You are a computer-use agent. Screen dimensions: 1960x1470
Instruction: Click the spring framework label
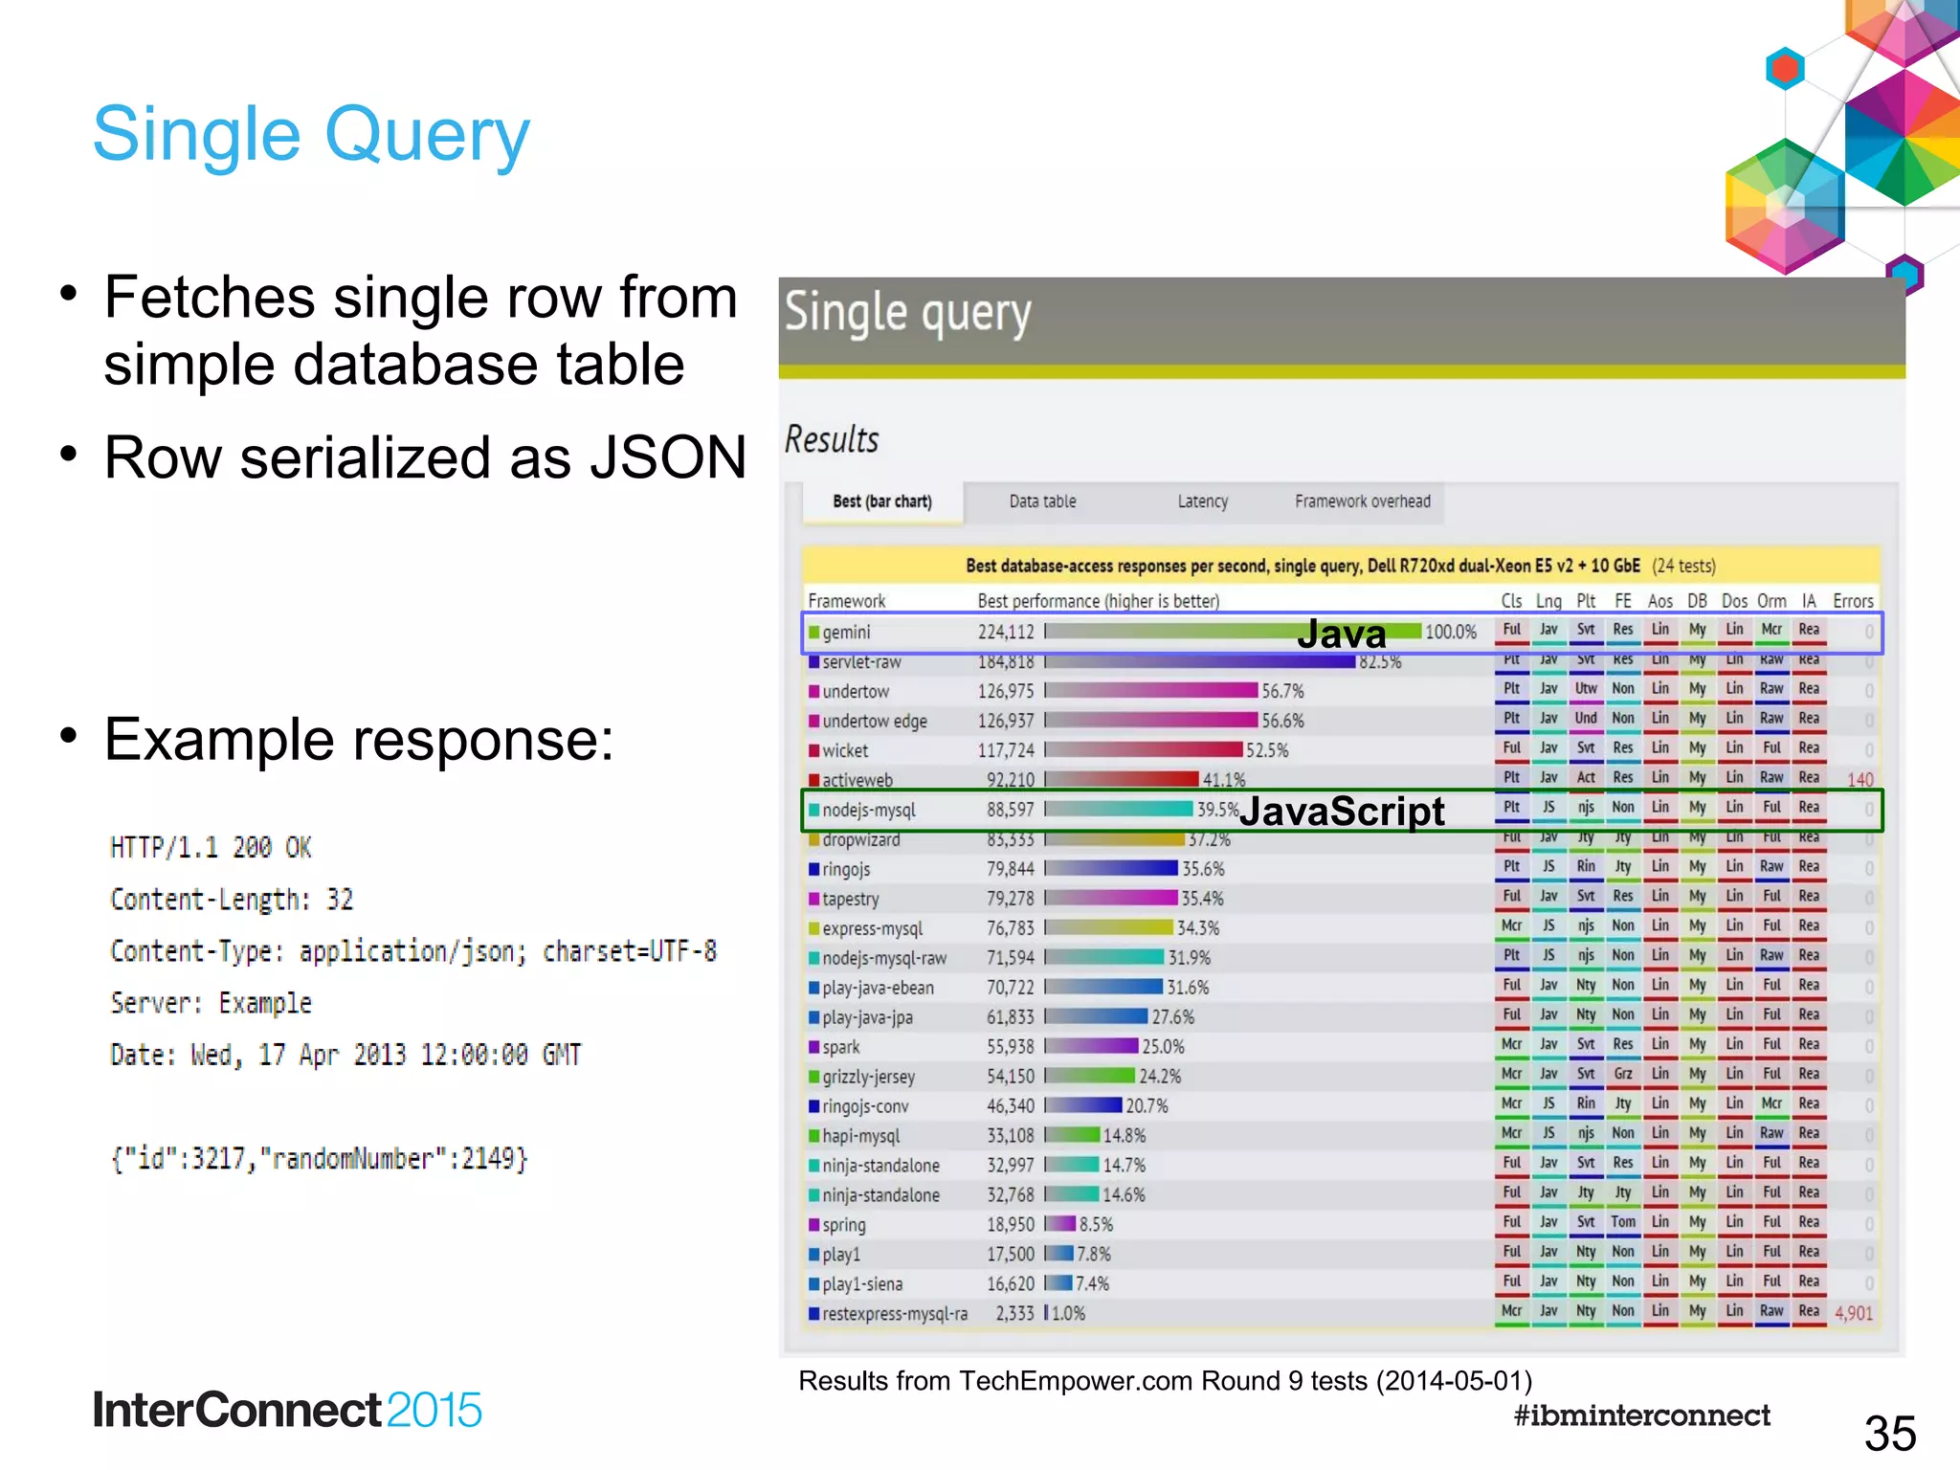click(844, 1226)
